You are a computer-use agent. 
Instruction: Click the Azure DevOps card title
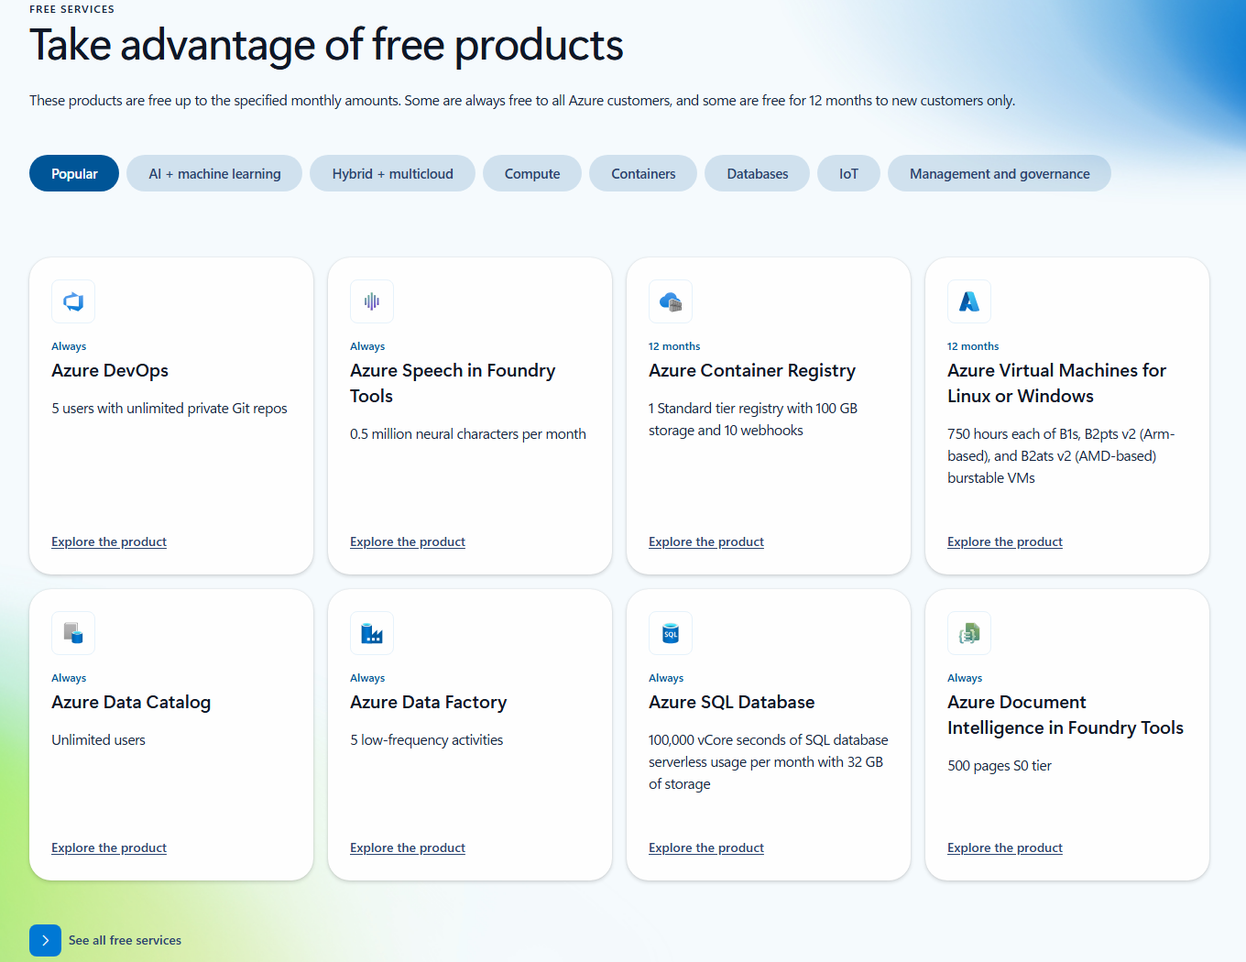point(110,370)
